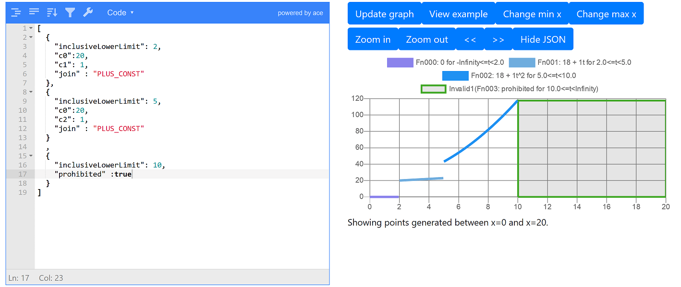This screenshot has width=681, height=287.
Task: Collapse the object starting at line 8
Action: pos(31,92)
